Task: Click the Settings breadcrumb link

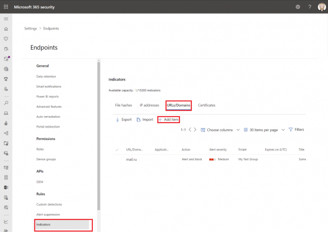Action: (31, 28)
